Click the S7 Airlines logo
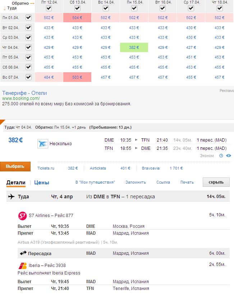This screenshot has height=295, width=234. (x=22, y=216)
